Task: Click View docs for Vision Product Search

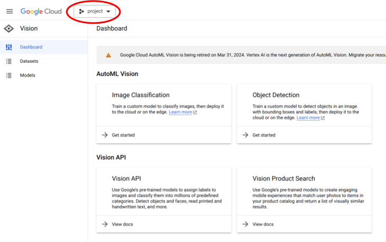Action: [263, 224]
